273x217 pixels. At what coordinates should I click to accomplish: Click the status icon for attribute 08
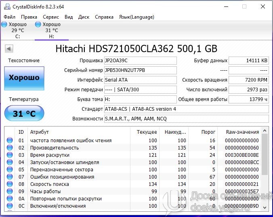pos(10,184)
